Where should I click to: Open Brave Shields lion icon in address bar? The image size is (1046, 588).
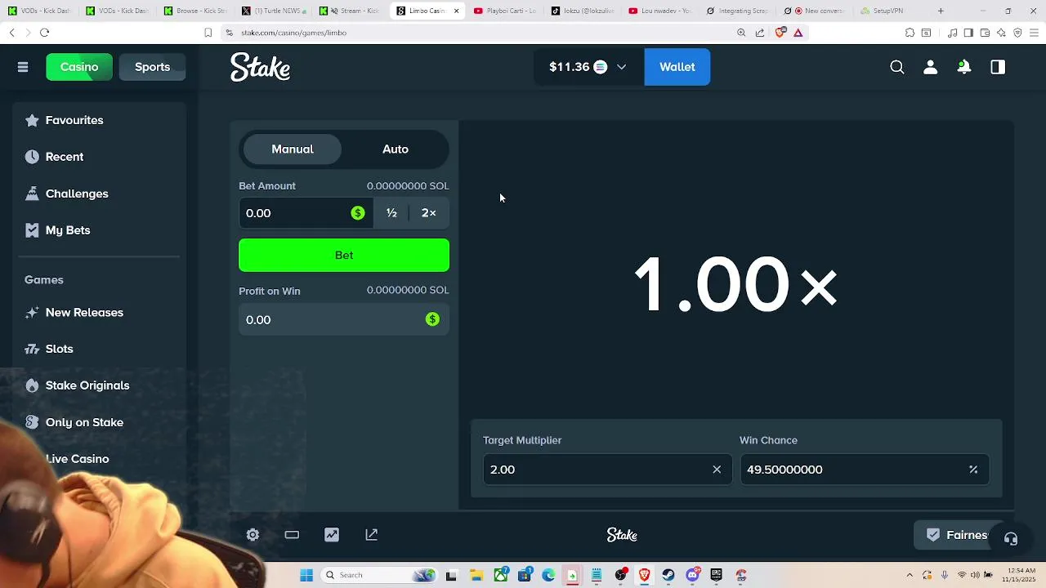[x=780, y=33]
